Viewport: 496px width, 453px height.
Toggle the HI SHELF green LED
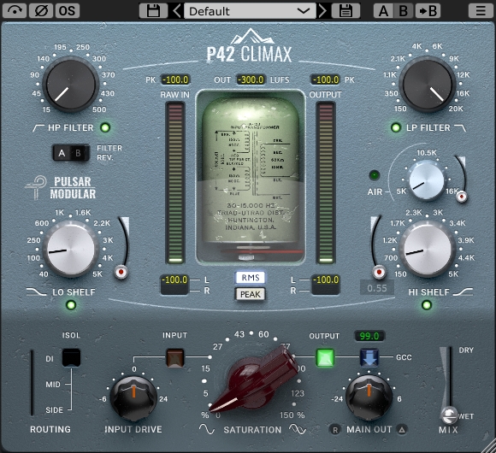point(427,305)
